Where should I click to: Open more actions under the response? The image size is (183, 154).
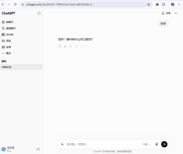87,46
